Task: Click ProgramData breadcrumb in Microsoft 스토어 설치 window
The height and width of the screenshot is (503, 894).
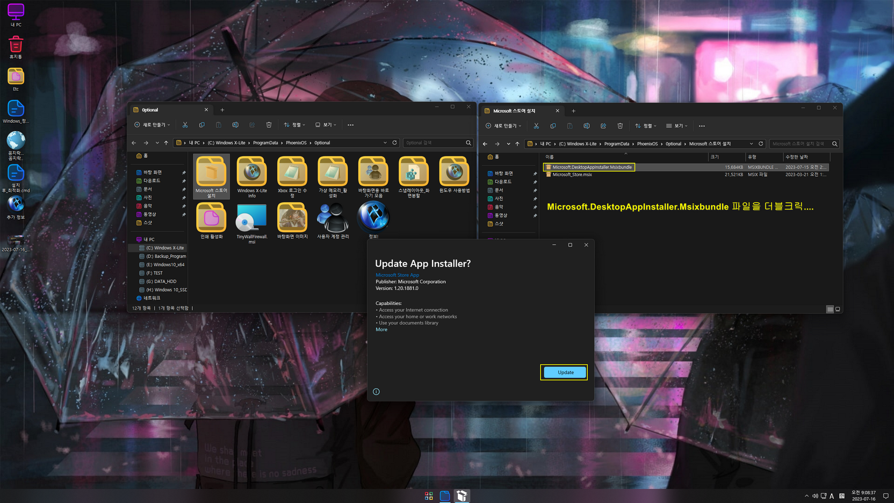Action: click(617, 144)
